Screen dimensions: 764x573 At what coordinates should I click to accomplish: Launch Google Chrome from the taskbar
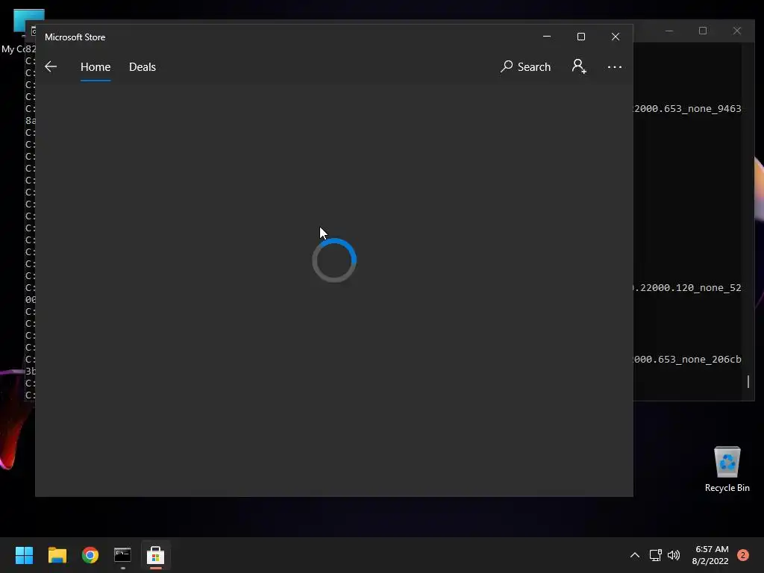[90, 555]
